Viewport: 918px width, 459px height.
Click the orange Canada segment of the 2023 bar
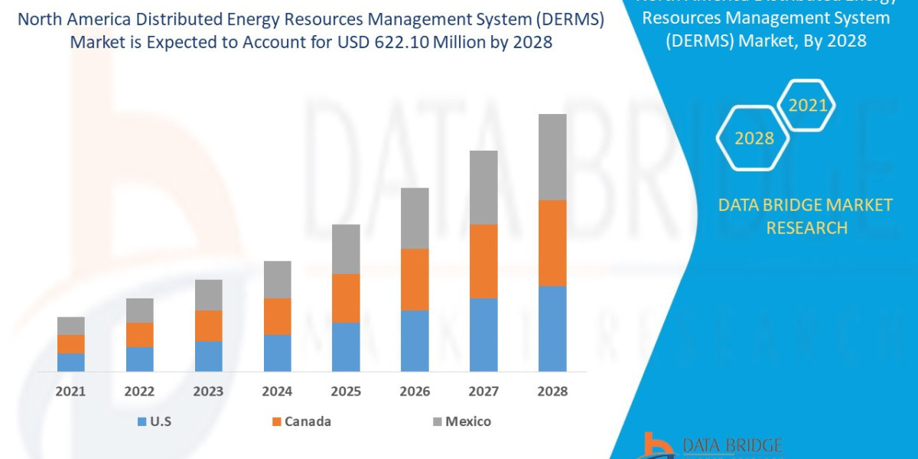point(208,325)
